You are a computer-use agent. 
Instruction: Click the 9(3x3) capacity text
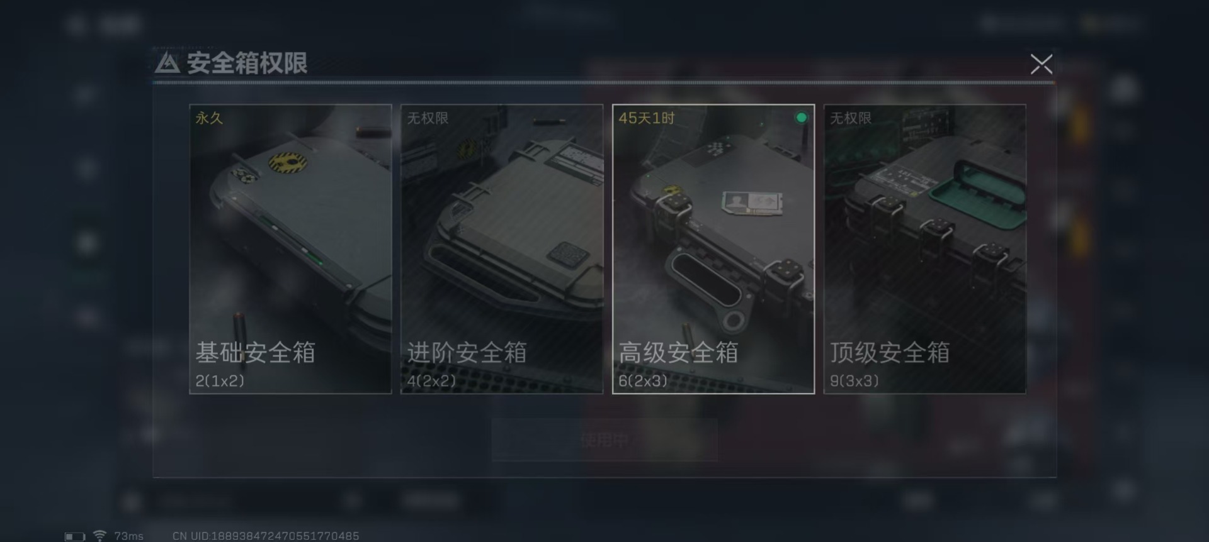[x=854, y=380]
